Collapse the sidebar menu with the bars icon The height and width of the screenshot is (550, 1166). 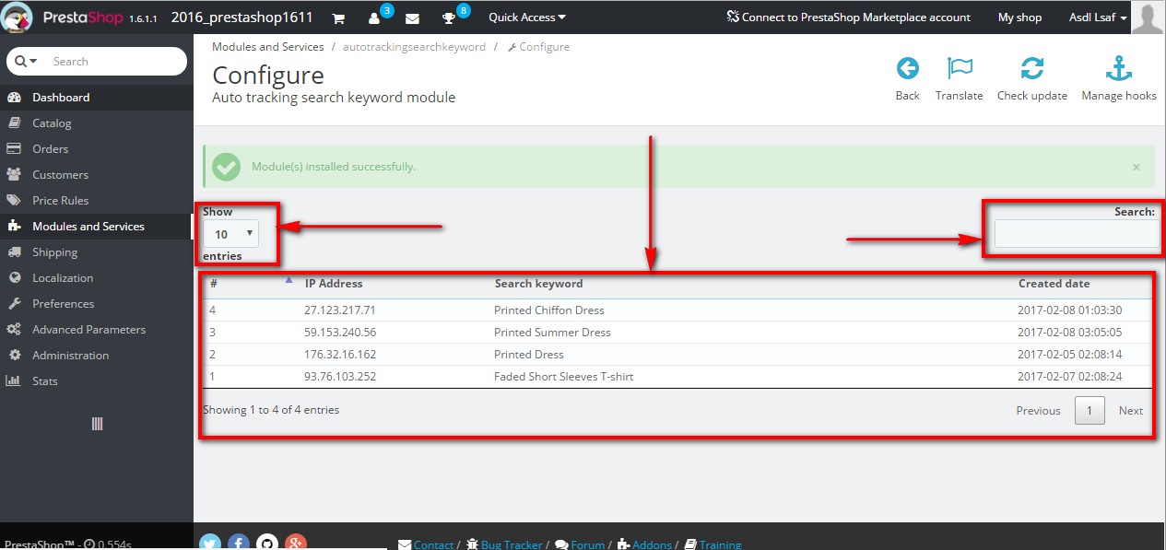point(97,424)
